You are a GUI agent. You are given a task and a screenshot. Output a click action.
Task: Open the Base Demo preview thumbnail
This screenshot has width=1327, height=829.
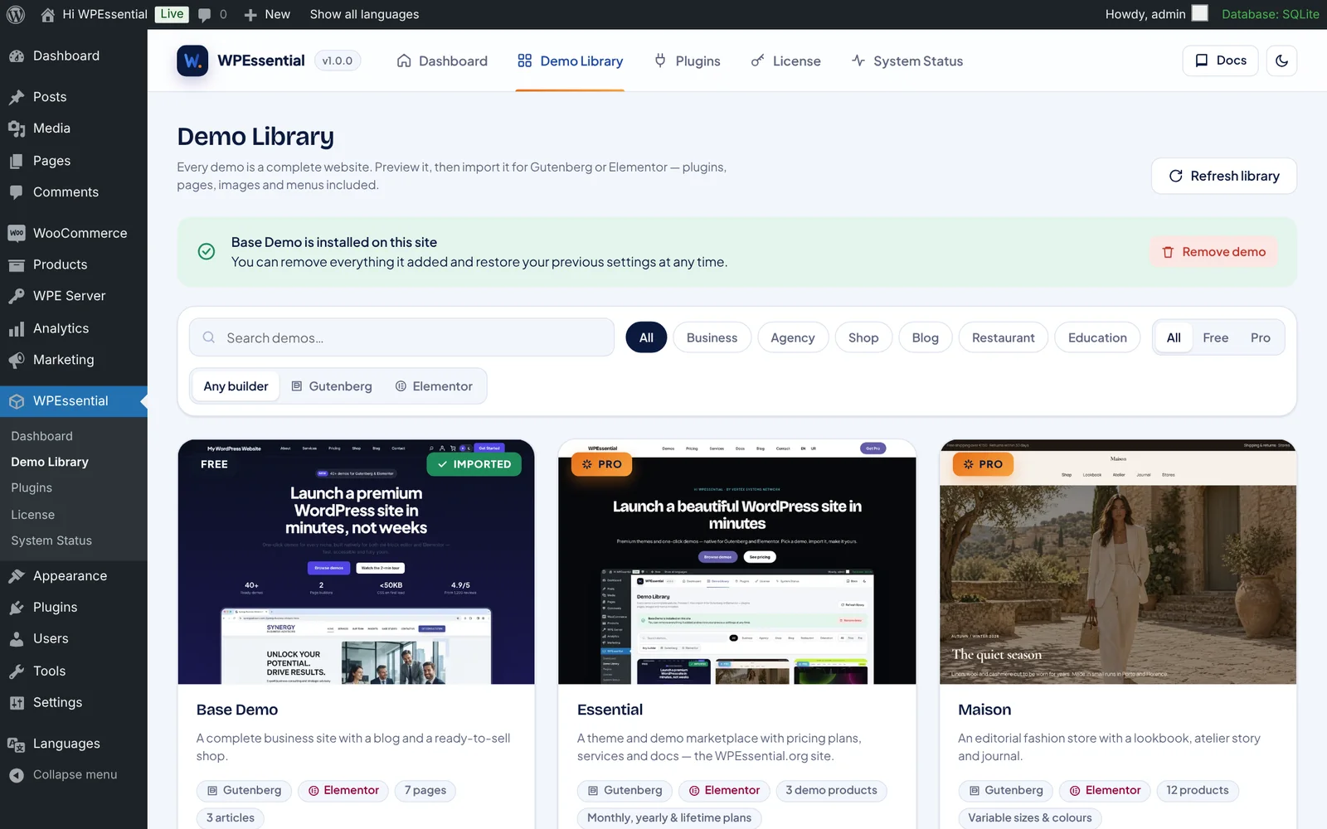pyautogui.click(x=356, y=562)
